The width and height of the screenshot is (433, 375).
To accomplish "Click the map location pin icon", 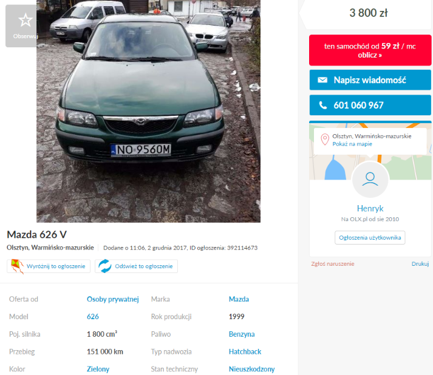I will pos(325,140).
